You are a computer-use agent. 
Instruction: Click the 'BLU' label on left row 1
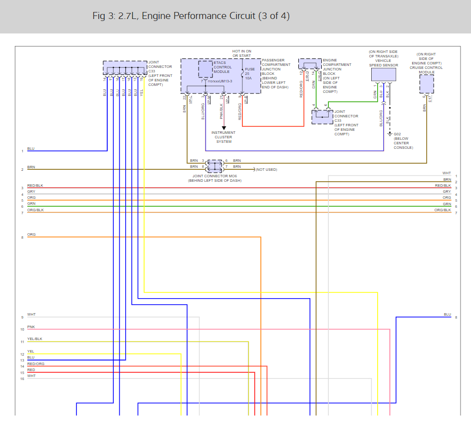(31, 148)
